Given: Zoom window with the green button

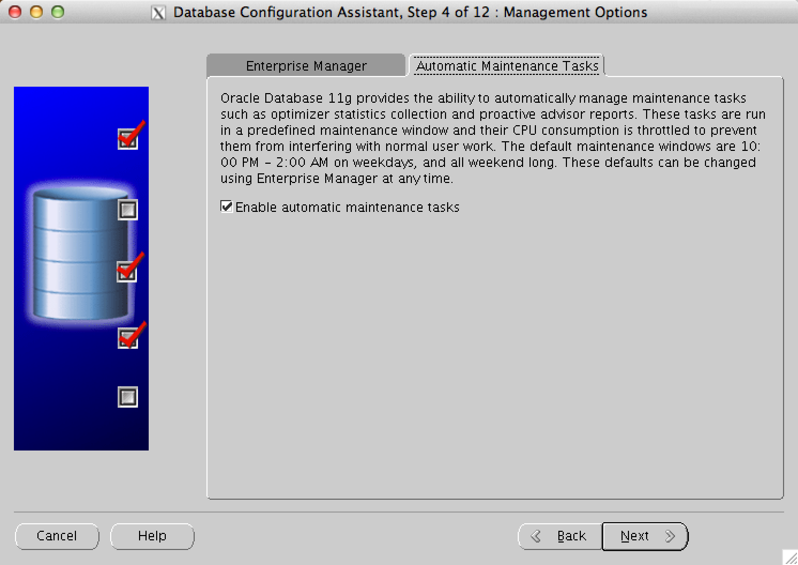Looking at the screenshot, I should (x=58, y=12).
